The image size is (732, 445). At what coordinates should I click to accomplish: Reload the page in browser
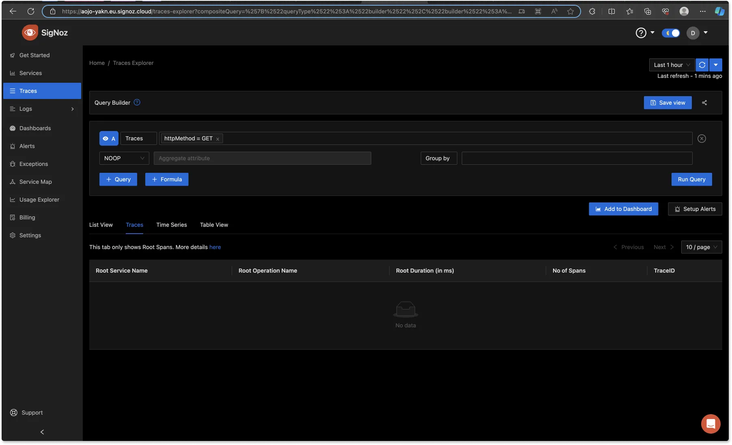[31, 11]
